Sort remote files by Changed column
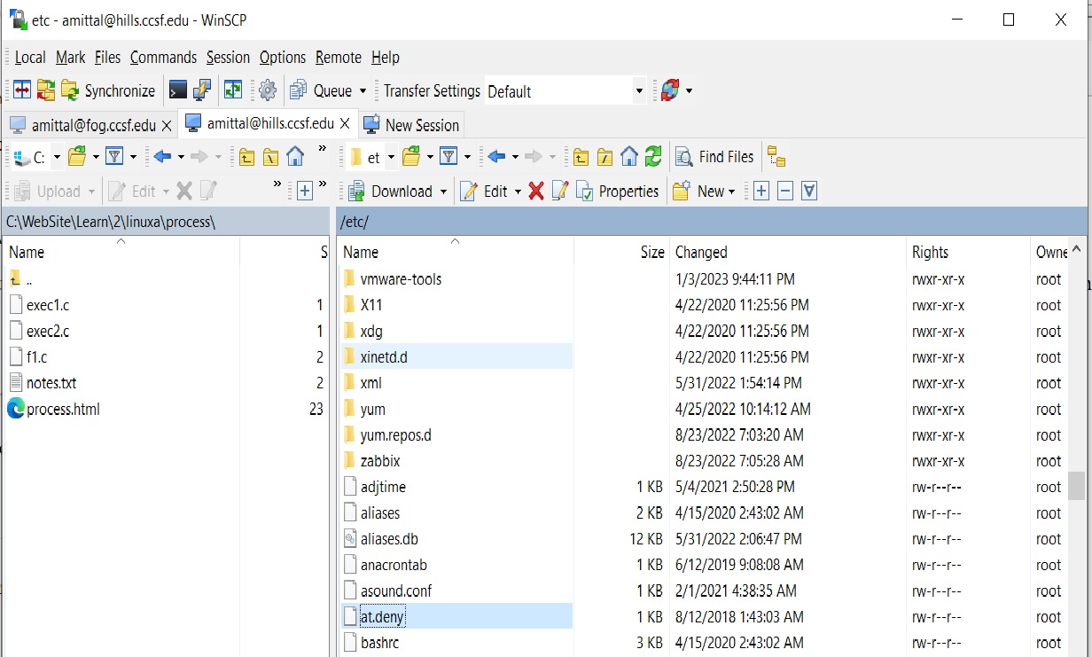Viewport: 1092px width, 657px height. coord(701,253)
